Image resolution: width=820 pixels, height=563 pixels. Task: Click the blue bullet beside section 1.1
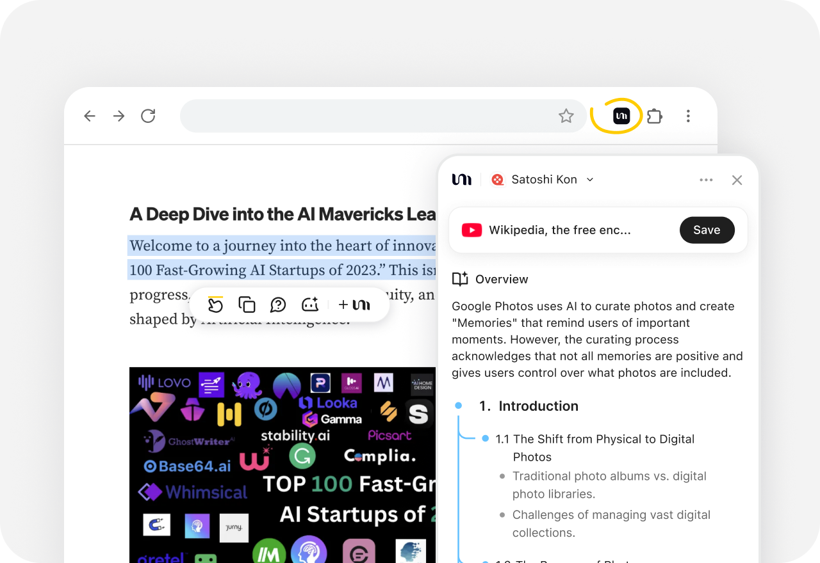pyautogui.click(x=485, y=438)
